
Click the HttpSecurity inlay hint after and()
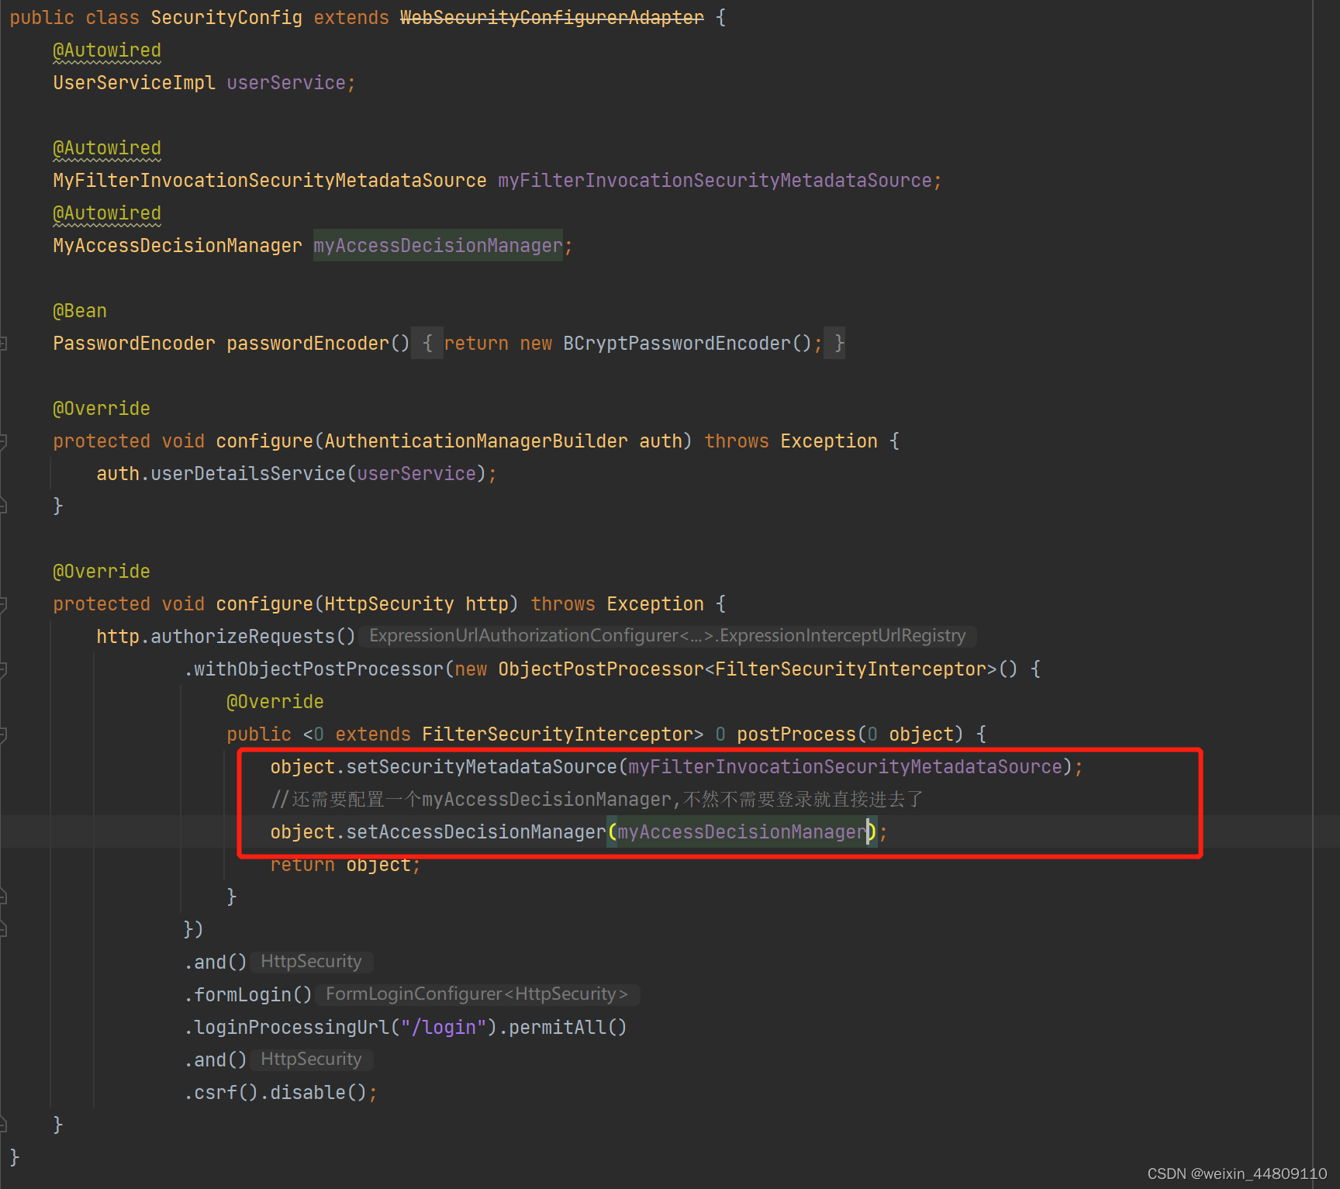tap(311, 961)
